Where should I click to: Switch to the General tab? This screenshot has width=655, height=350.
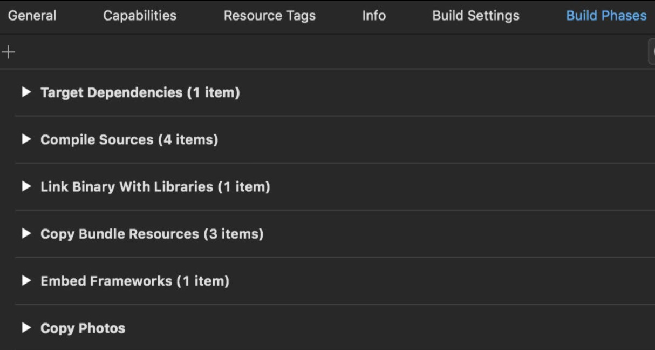click(32, 16)
